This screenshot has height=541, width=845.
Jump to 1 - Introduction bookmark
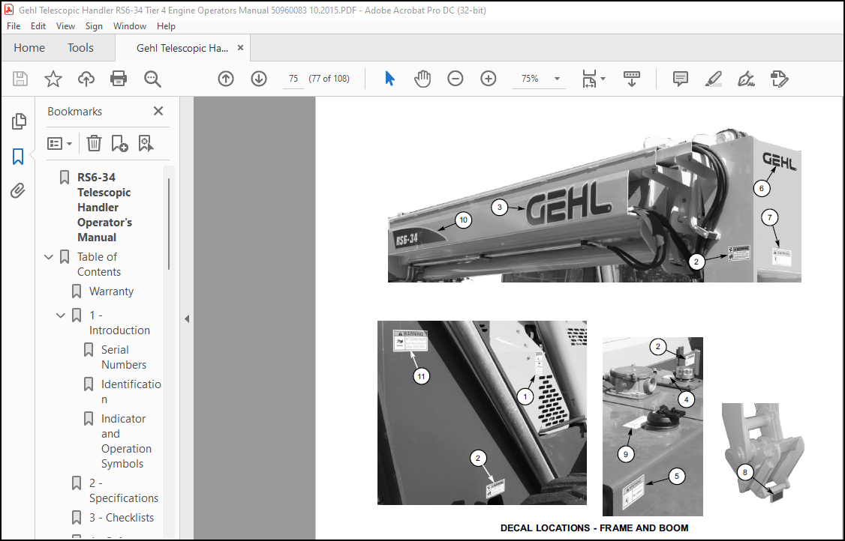click(119, 322)
